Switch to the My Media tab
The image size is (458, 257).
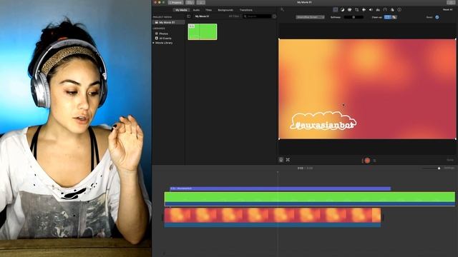(x=181, y=10)
